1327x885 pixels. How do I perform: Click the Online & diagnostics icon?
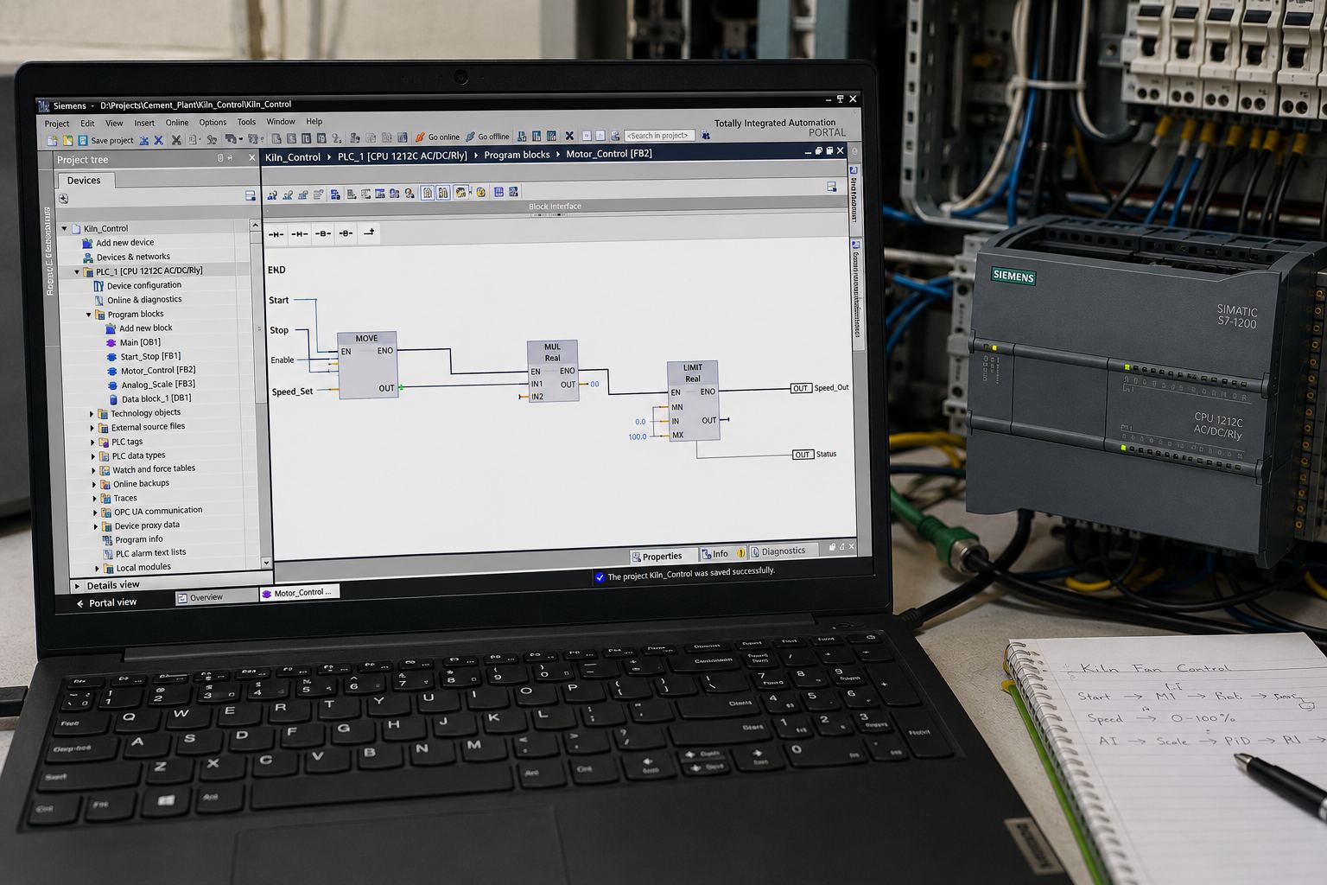(98, 300)
